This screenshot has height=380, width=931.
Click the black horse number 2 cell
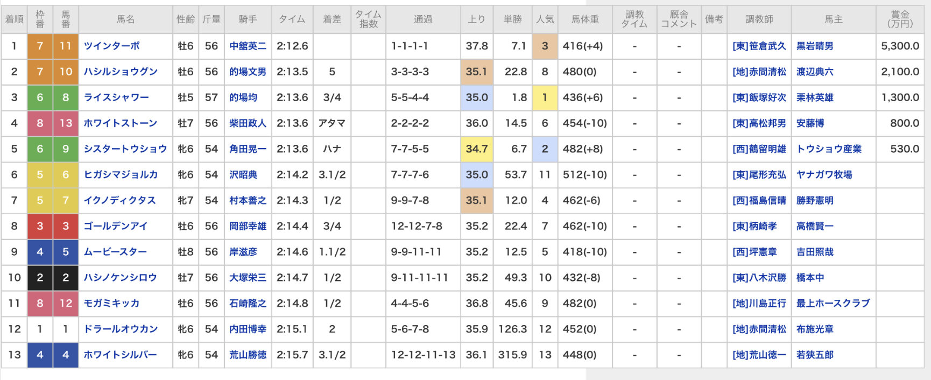[x=66, y=278]
